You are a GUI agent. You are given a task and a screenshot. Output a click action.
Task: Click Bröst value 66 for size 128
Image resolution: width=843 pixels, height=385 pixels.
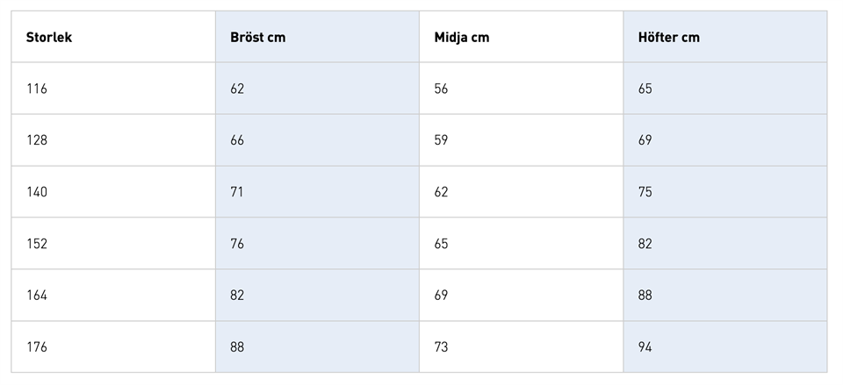point(237,140)
